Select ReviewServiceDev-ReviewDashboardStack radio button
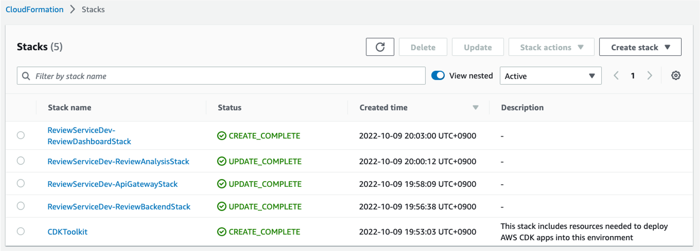 click(21, 135)
